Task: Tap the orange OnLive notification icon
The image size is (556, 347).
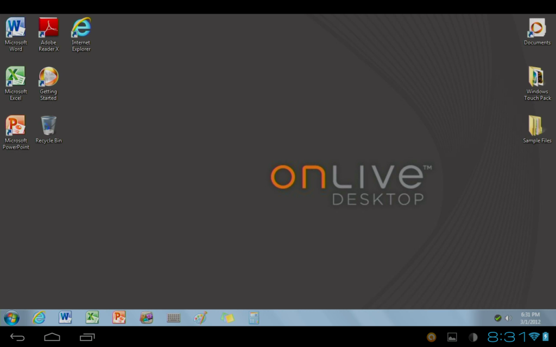Action: tap(432, 337)
